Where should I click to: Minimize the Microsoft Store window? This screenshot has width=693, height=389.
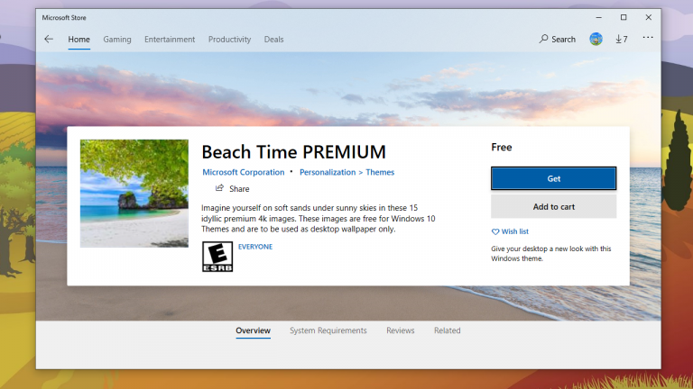[x=598, y=18]
